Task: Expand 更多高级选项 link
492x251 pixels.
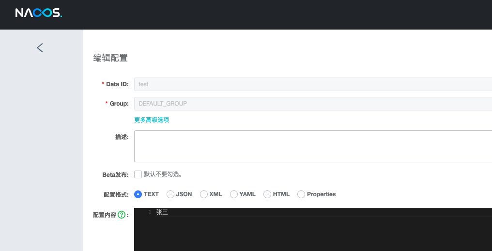Action: 152,120
